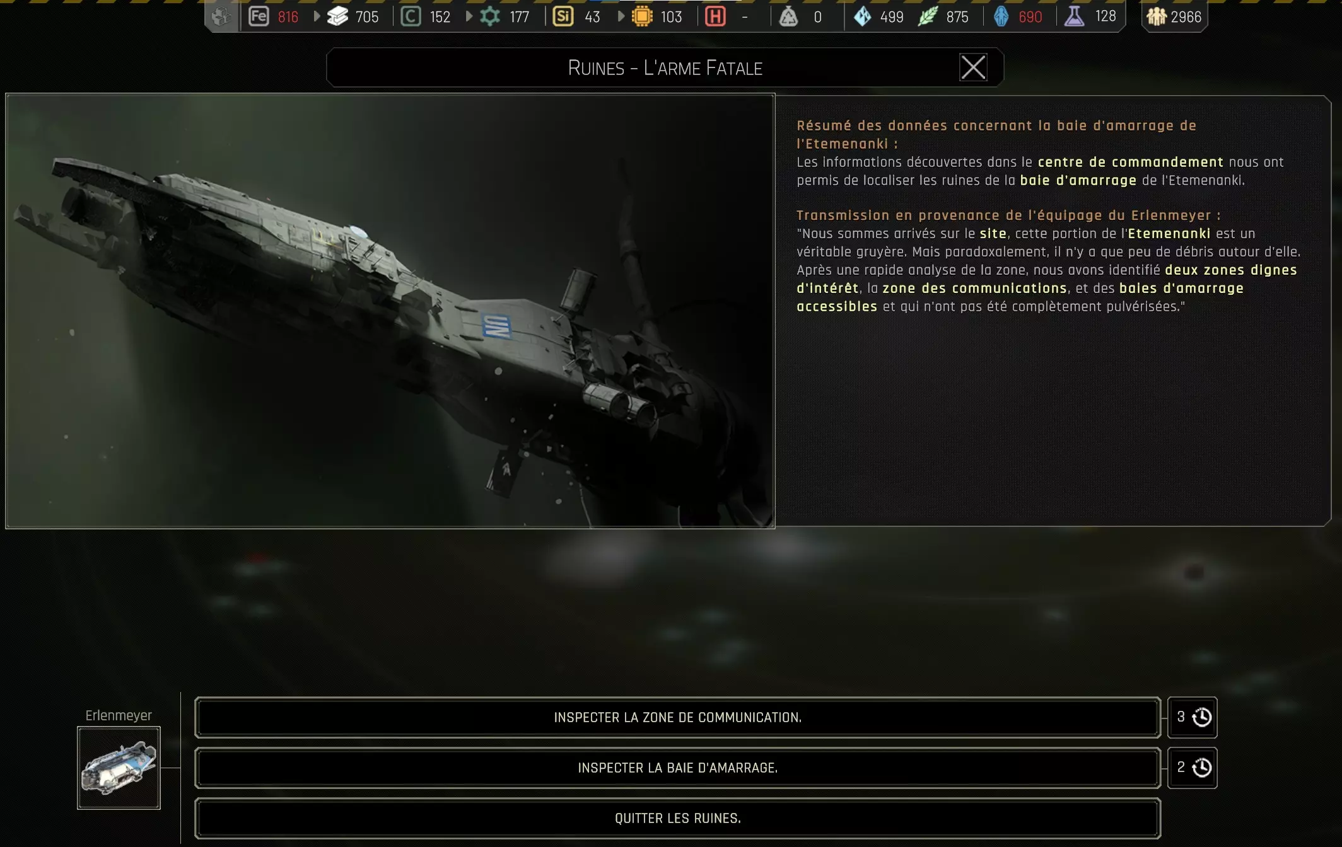Viewport: 1342px width, 847px height.
Task: Click the hydrogen (H) resource icon
Action: point(715,16)
